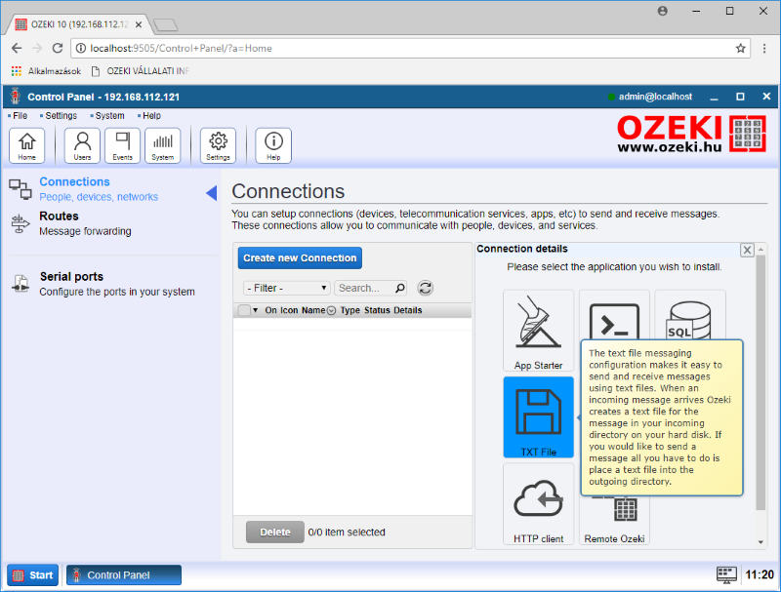Collapse the sidebar with the blue arrow

coord(212,193)
